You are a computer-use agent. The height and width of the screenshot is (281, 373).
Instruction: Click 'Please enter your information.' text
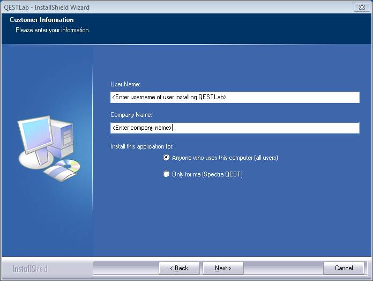(x=53, y=30)
